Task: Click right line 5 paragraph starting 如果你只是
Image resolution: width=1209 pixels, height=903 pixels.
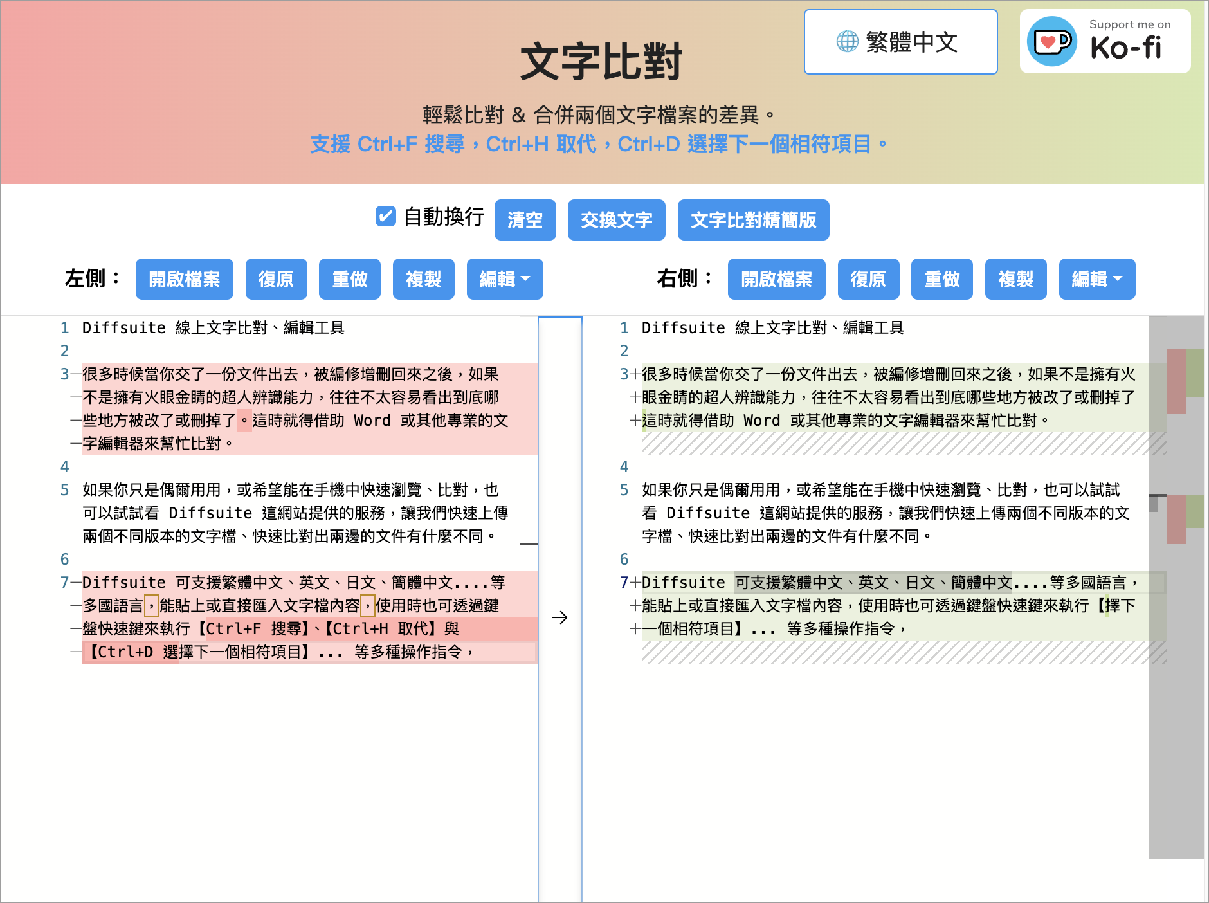Action: (x=886, y=513)
